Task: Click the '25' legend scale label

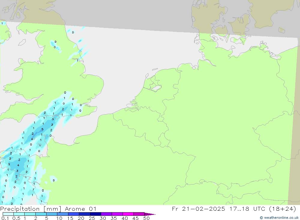Action: (x=92, y=218)
